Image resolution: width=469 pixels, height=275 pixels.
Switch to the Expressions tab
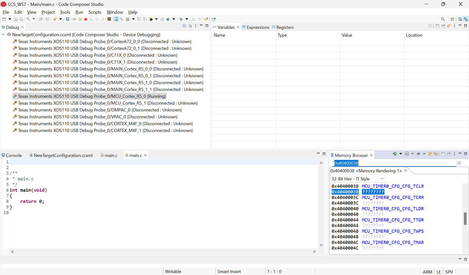[255, 27]
